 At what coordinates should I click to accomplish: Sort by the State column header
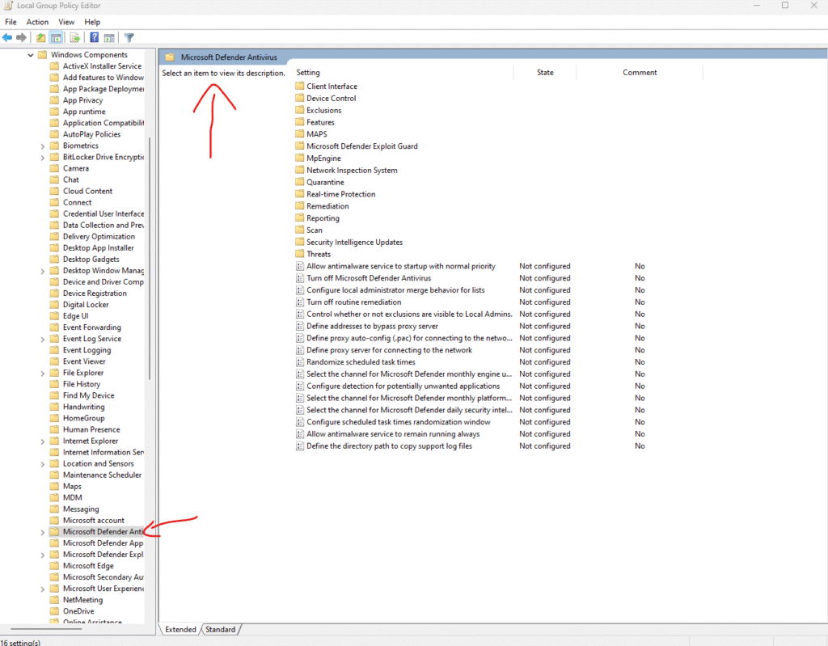click(x=545, y=73)
